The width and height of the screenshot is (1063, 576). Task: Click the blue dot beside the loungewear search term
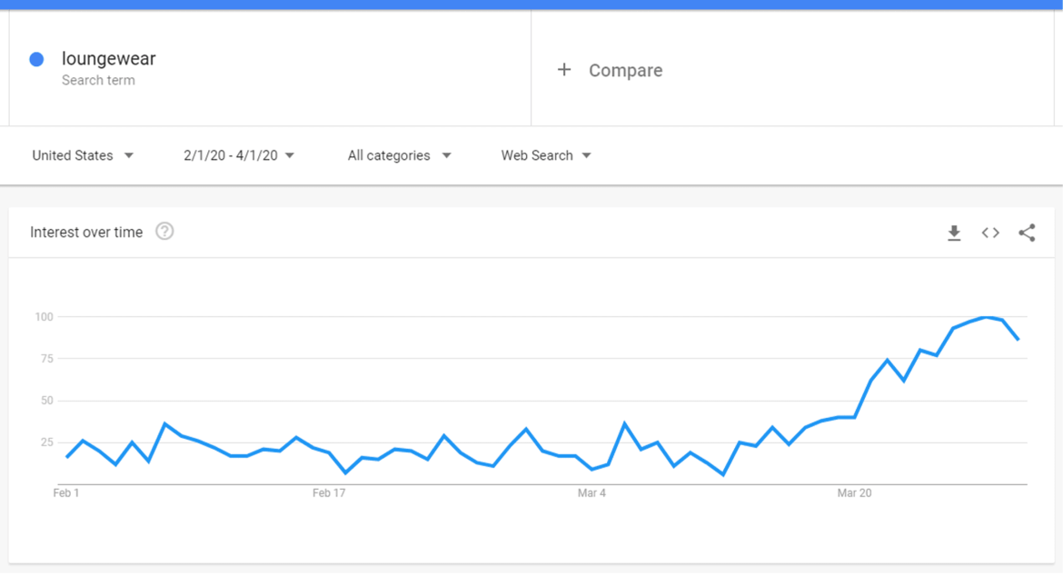pyautogui.click(x=35, y=58)
